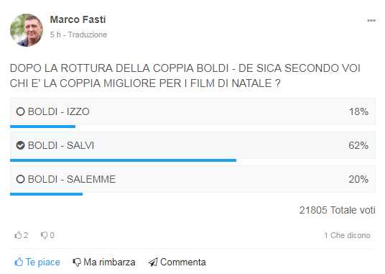
Task: Click the 62% blue progress bar
Action: point(123,160)
